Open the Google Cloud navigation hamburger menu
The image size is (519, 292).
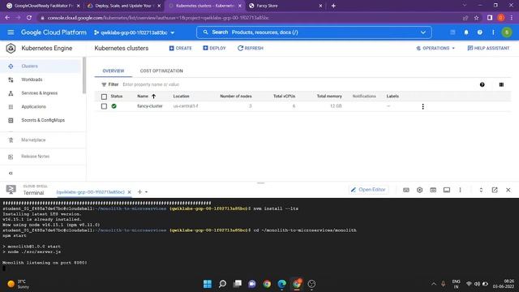point(11,32)
